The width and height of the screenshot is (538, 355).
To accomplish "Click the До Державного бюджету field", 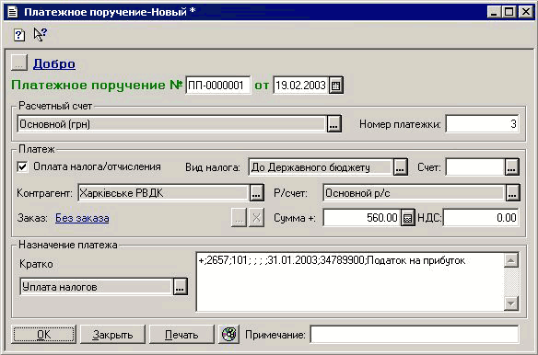I will [x=321, y=167].
